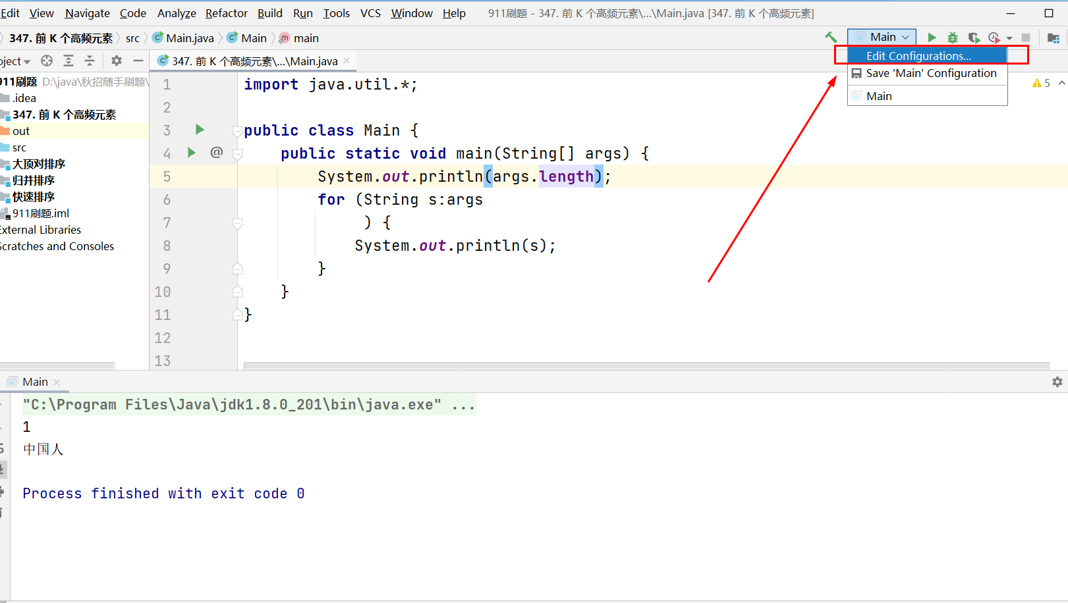Select the src folder in project tree
Image resolution: width=1068 pixels, height=603 pixels.
(19, 147)
